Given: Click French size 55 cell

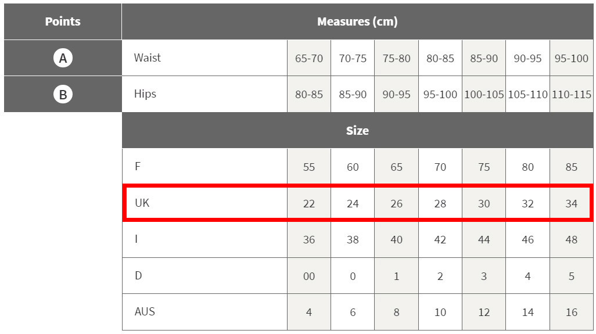Looking at the screenshot, I should click(309, 167).
